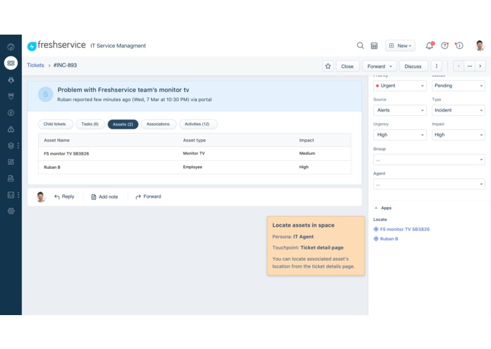Open the alerts triangle icon in sidebar
Image resolution: width=491 pixels, height=349 pixels.
11,129
